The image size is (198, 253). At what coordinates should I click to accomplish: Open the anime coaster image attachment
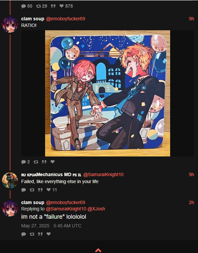107,93
